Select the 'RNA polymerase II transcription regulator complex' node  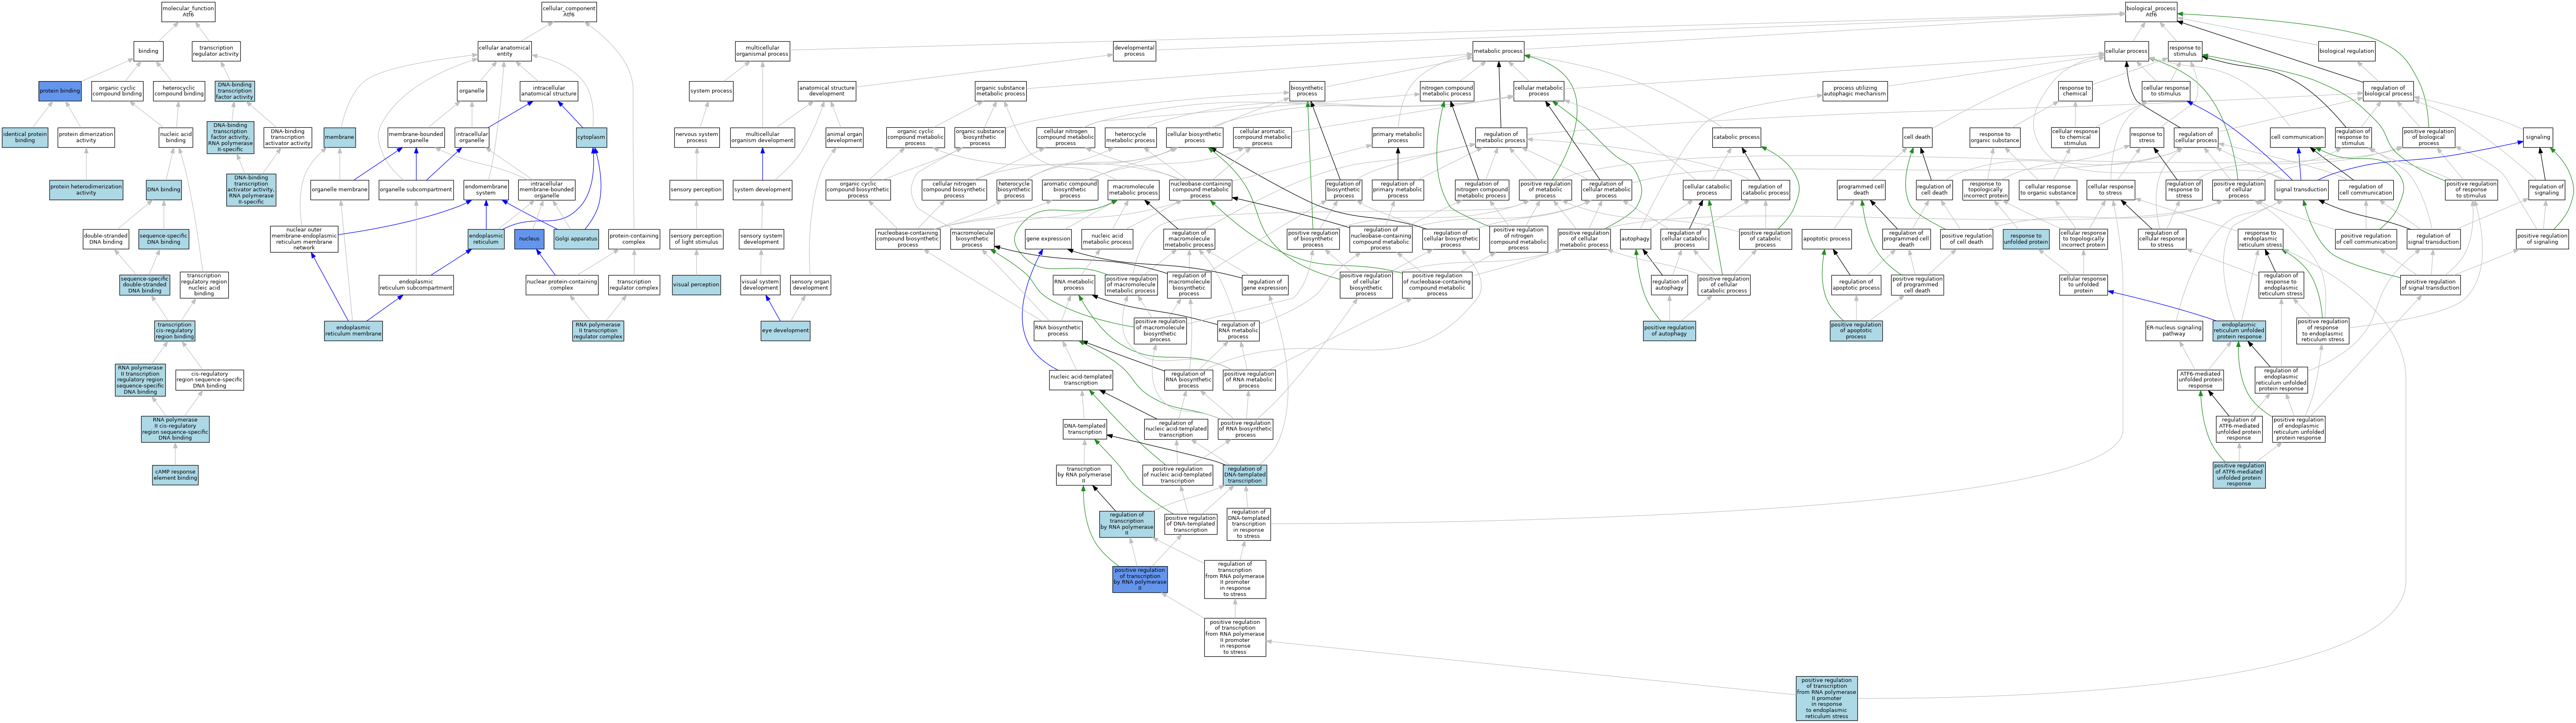598,330
